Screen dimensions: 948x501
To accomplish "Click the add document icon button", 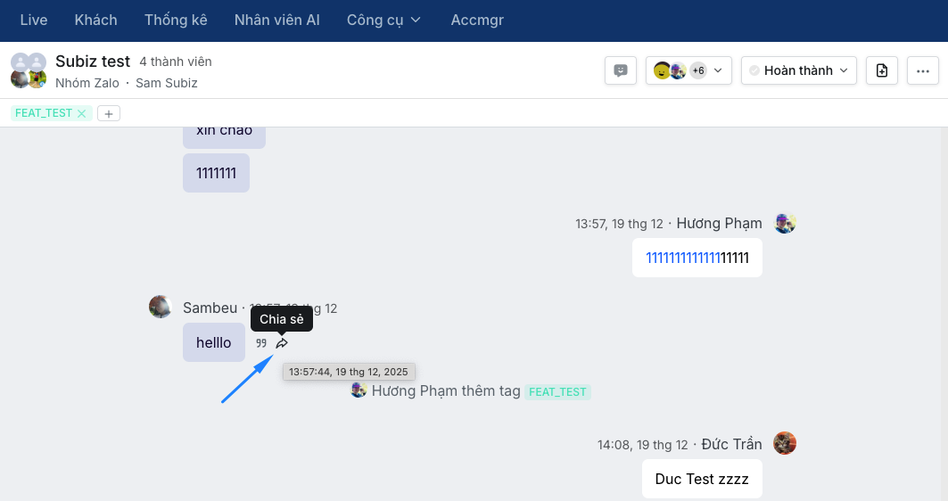I will (882, 70).
